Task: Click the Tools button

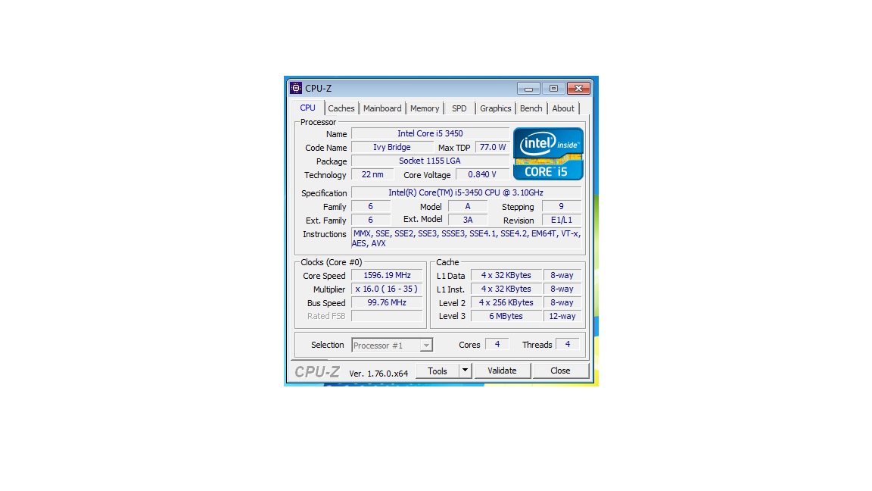Action: [437, 371]
